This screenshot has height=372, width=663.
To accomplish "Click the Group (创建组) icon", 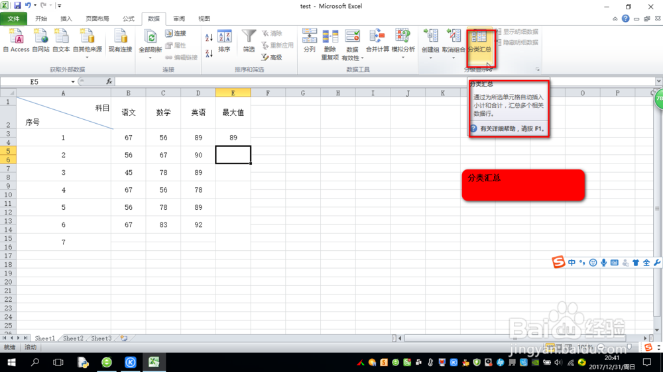I will [x=430, y=36].
